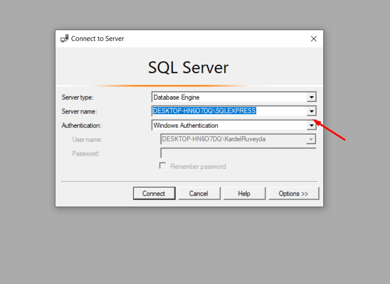Click into the Password text box
Screen dimensions: 390x284
pyautogui.click(x=238, y=153)
